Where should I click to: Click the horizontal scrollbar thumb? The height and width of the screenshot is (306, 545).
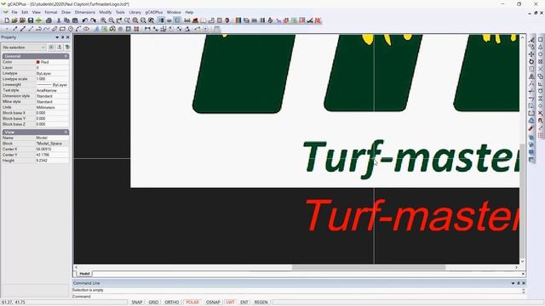click(x=369, y=267)
